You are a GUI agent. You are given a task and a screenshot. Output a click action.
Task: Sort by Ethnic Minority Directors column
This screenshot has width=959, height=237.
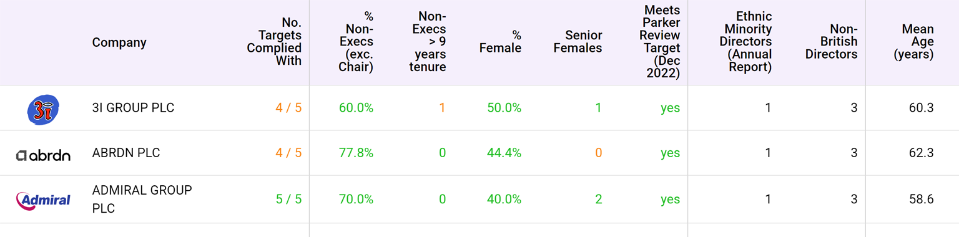[745, 42]
